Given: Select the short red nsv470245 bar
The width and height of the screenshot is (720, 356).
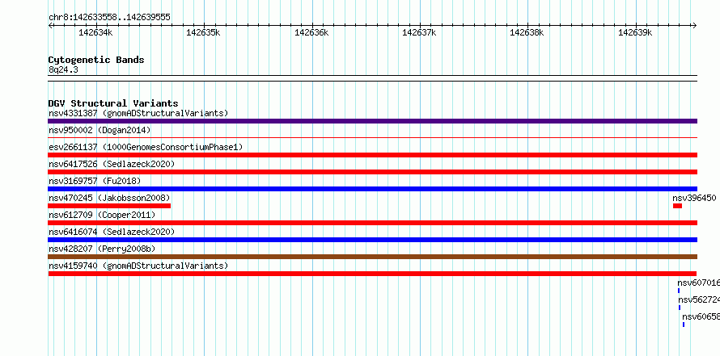Looking at the screenshot, I should pyautogui.click(x=109, y=206).
